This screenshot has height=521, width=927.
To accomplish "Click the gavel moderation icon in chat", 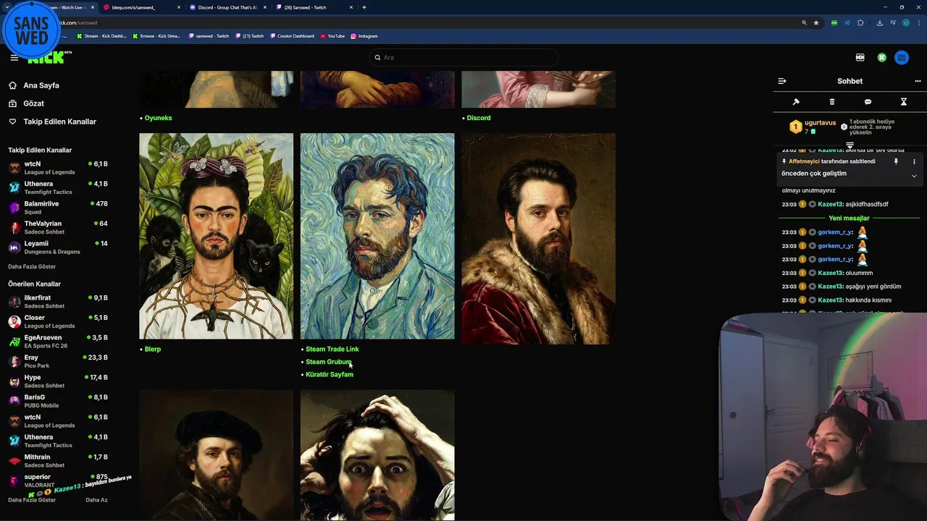I will point(796,102).
